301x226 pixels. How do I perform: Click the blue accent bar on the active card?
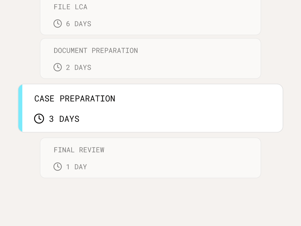[20, 108]
